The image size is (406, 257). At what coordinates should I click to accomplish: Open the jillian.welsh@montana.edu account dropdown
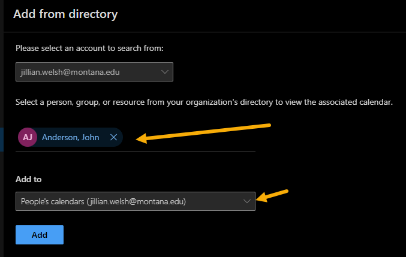point(94,72)
